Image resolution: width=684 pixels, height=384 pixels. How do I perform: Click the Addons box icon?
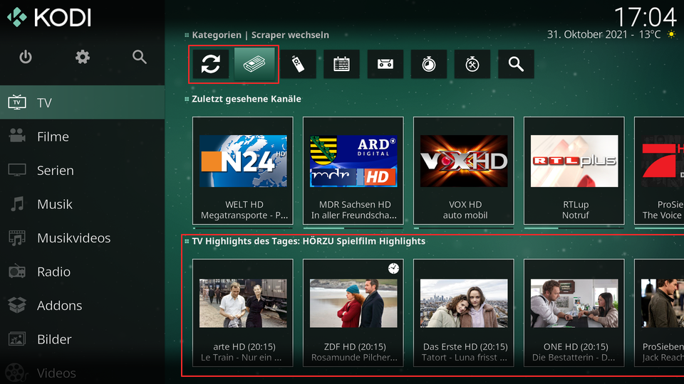tap(17, 305)
